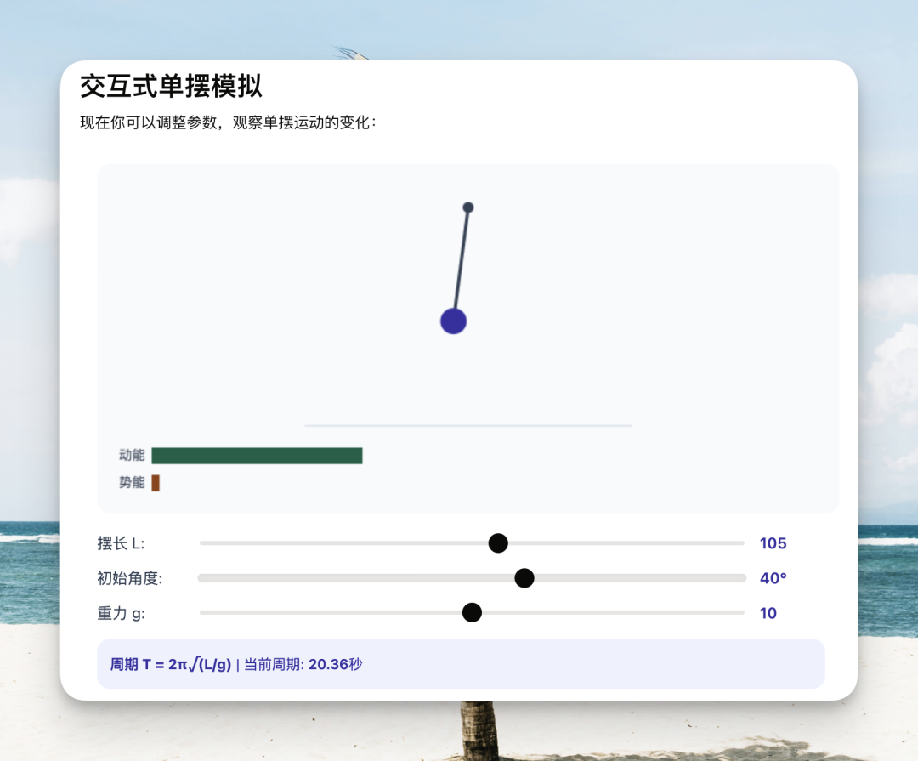This screenshot has height=761, width=918.
Task: Click the angle value 40°
Action: pyautogui.click(x=773, y=577)
